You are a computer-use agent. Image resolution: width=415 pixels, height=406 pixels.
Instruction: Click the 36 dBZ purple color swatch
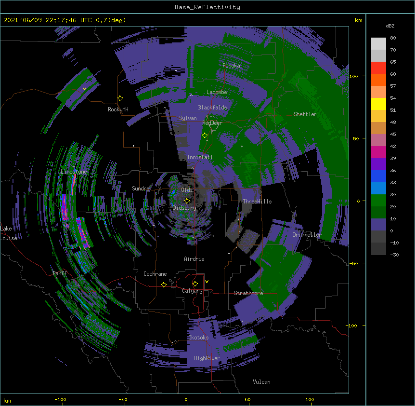pyautogui.click(x=378, y=164)
